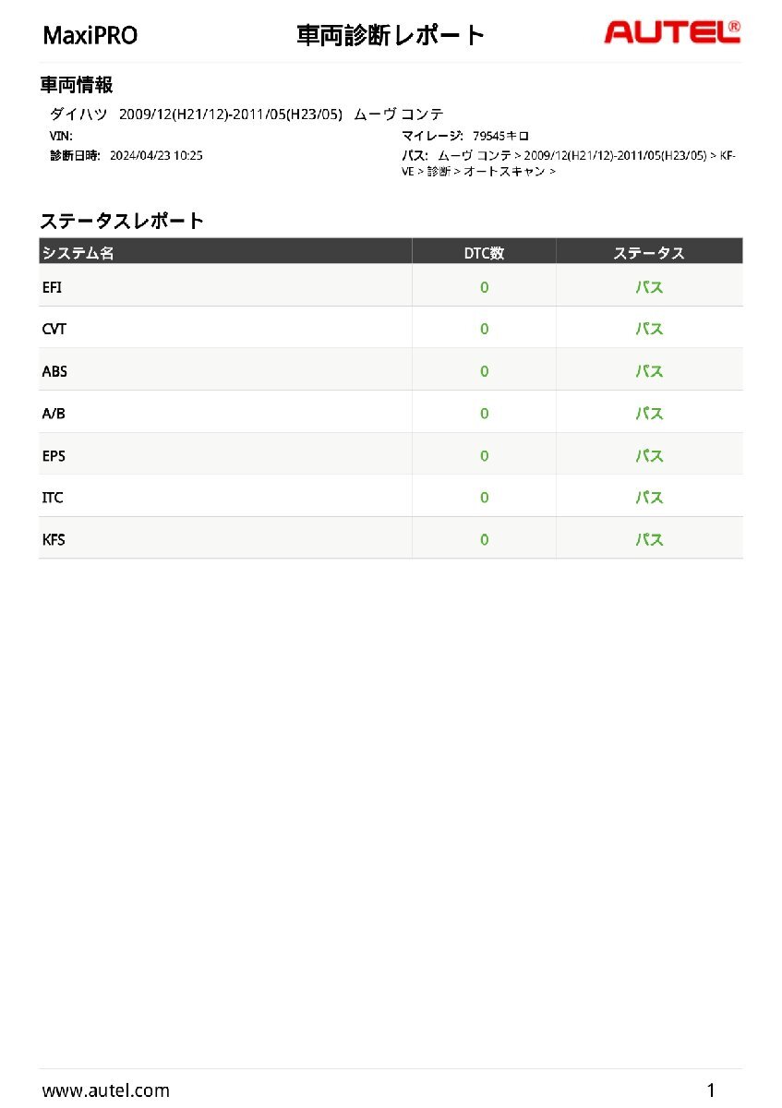Viewport: 782px width, 1108px height.
Task: Click the ステータスレポート section heading
Action: click(x=122, y=222)
